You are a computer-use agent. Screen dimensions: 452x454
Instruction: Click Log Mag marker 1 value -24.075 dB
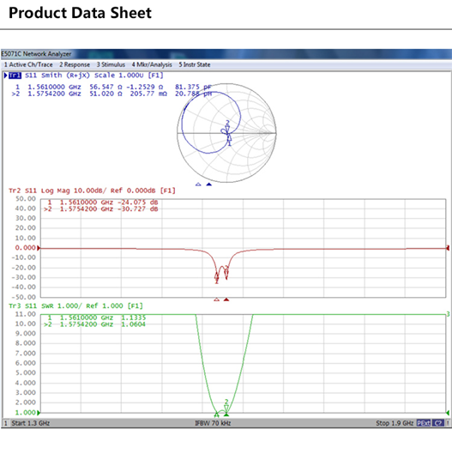pyautogui.click(x=137, y=202)
